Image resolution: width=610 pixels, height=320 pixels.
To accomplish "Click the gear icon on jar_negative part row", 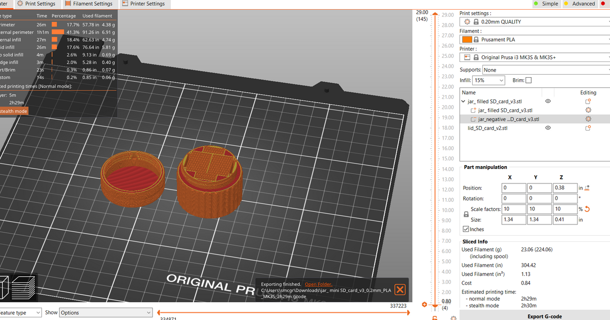I will [588, 118].
